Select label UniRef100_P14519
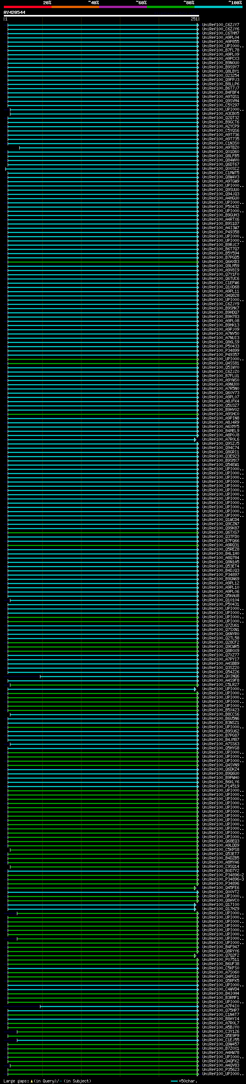The image size is (246, 1084). tap(221, 786)
